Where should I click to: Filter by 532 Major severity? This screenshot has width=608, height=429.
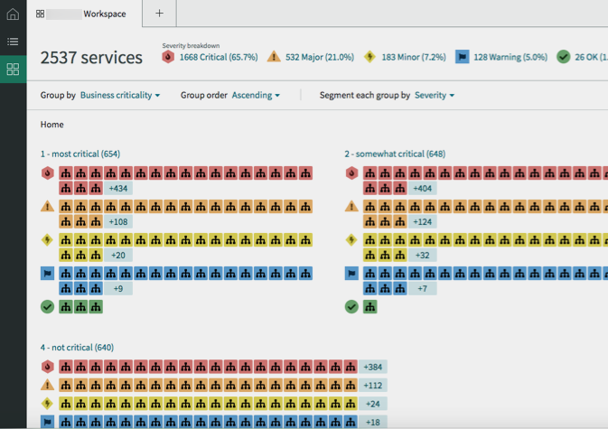(320, 58)
